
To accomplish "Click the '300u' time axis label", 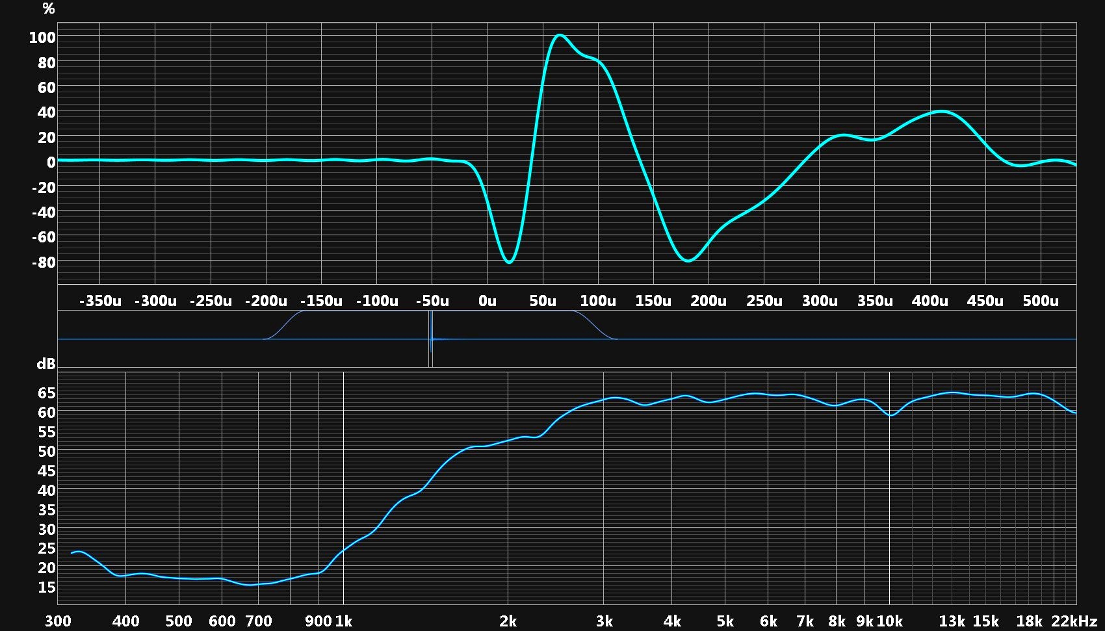I will 820,301.
